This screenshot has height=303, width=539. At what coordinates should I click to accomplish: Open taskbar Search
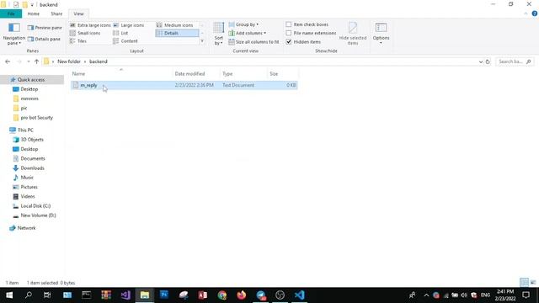click(x=29, y=295)
